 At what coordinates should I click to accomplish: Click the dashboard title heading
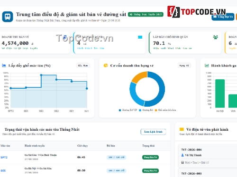coord(71,15)
